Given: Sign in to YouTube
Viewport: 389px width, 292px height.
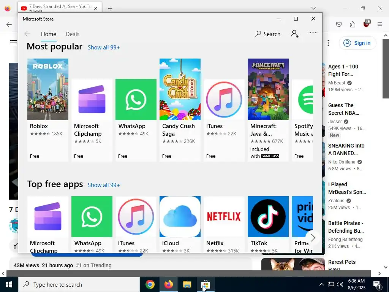Looking at the screenshot, I should click(357, 43).
